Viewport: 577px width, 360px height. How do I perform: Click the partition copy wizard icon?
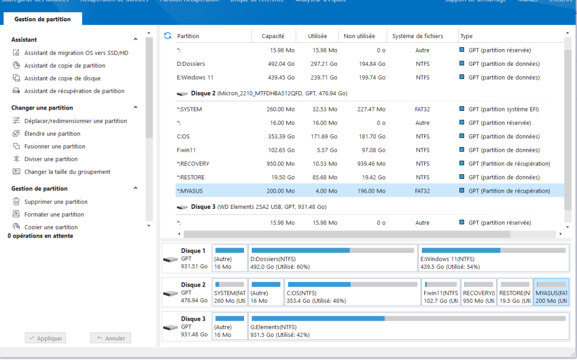[16, 66]
